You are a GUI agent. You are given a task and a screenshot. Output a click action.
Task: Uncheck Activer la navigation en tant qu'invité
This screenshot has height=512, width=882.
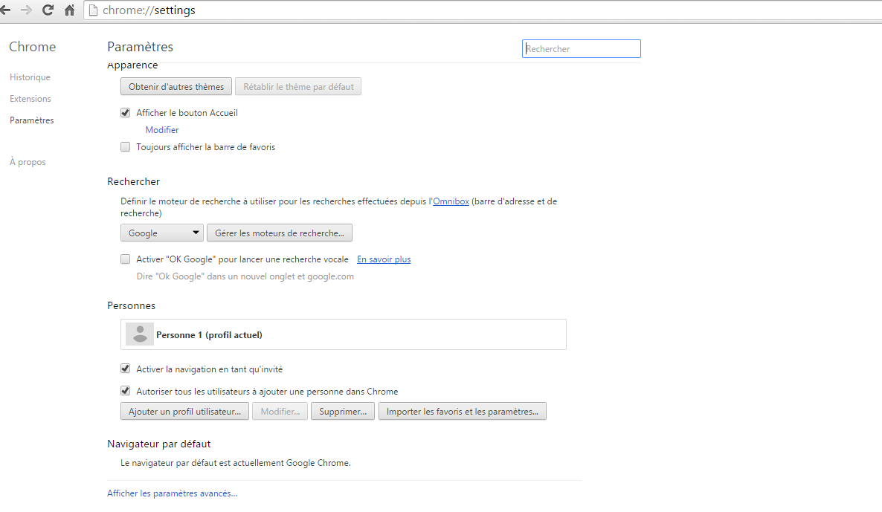[x=126, y=369]
